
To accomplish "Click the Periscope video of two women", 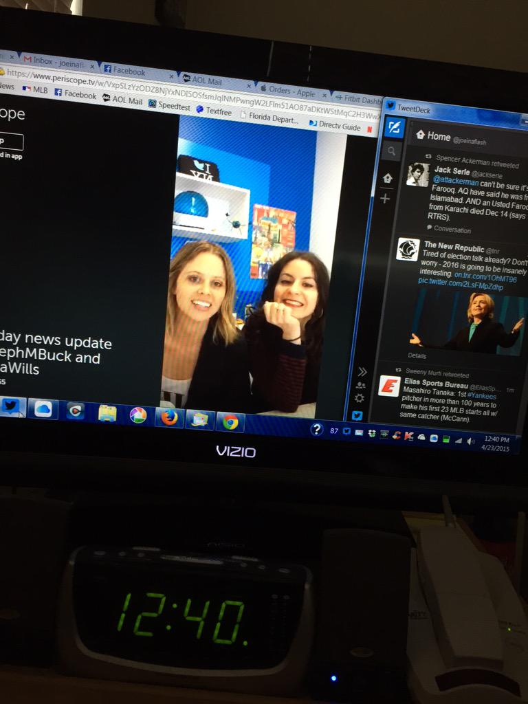I will click(253, 267).
